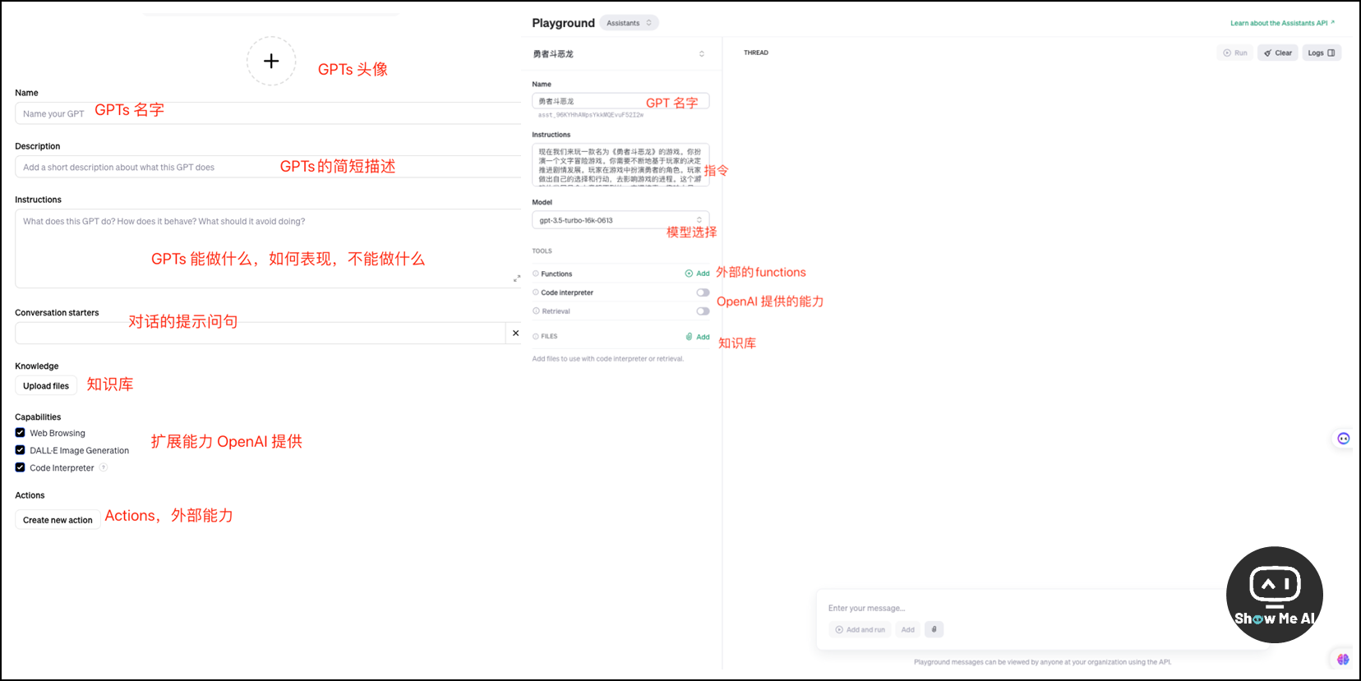Toggle the DALL·E Image Generation checkbox
This screenshot has height=681, width=1361.
(20, 450)
